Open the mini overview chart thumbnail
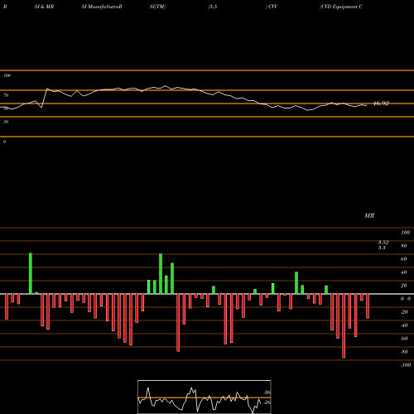Image resolution: width=414 pixels, height=414 pixels. click(205, 397)
